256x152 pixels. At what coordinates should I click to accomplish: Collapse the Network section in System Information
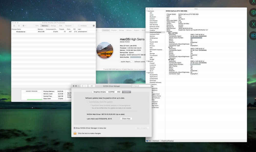click(x=147, y=61)
